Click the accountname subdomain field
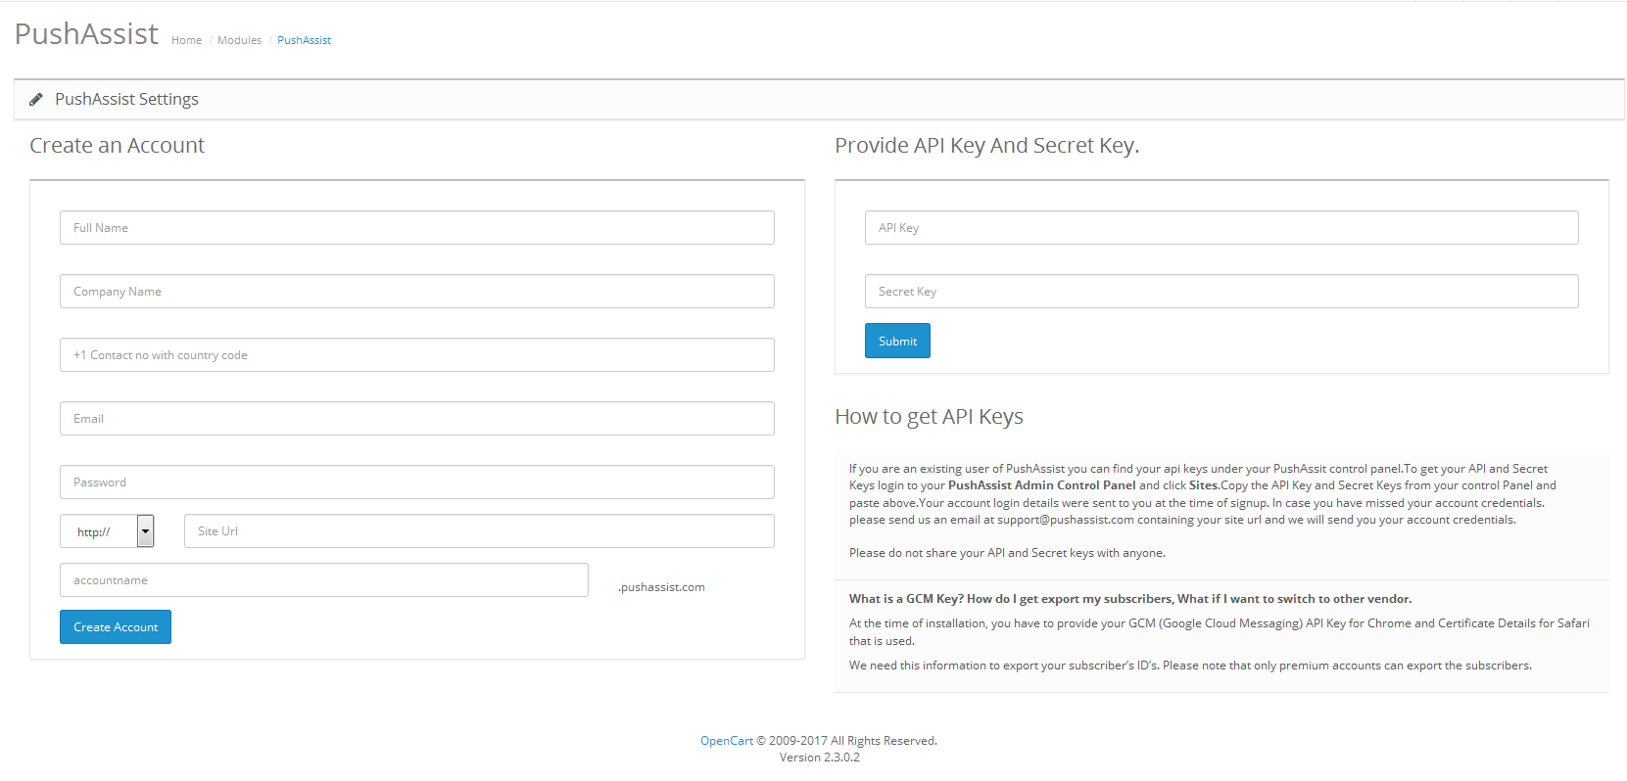 coord(324,579)
